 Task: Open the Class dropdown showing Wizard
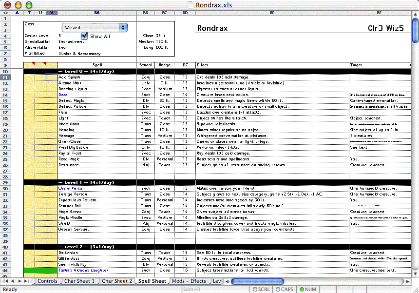(x=95, y=27)
